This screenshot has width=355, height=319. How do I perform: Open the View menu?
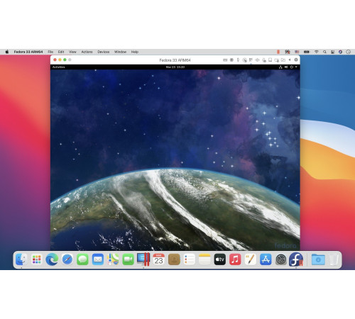point(72,52)
